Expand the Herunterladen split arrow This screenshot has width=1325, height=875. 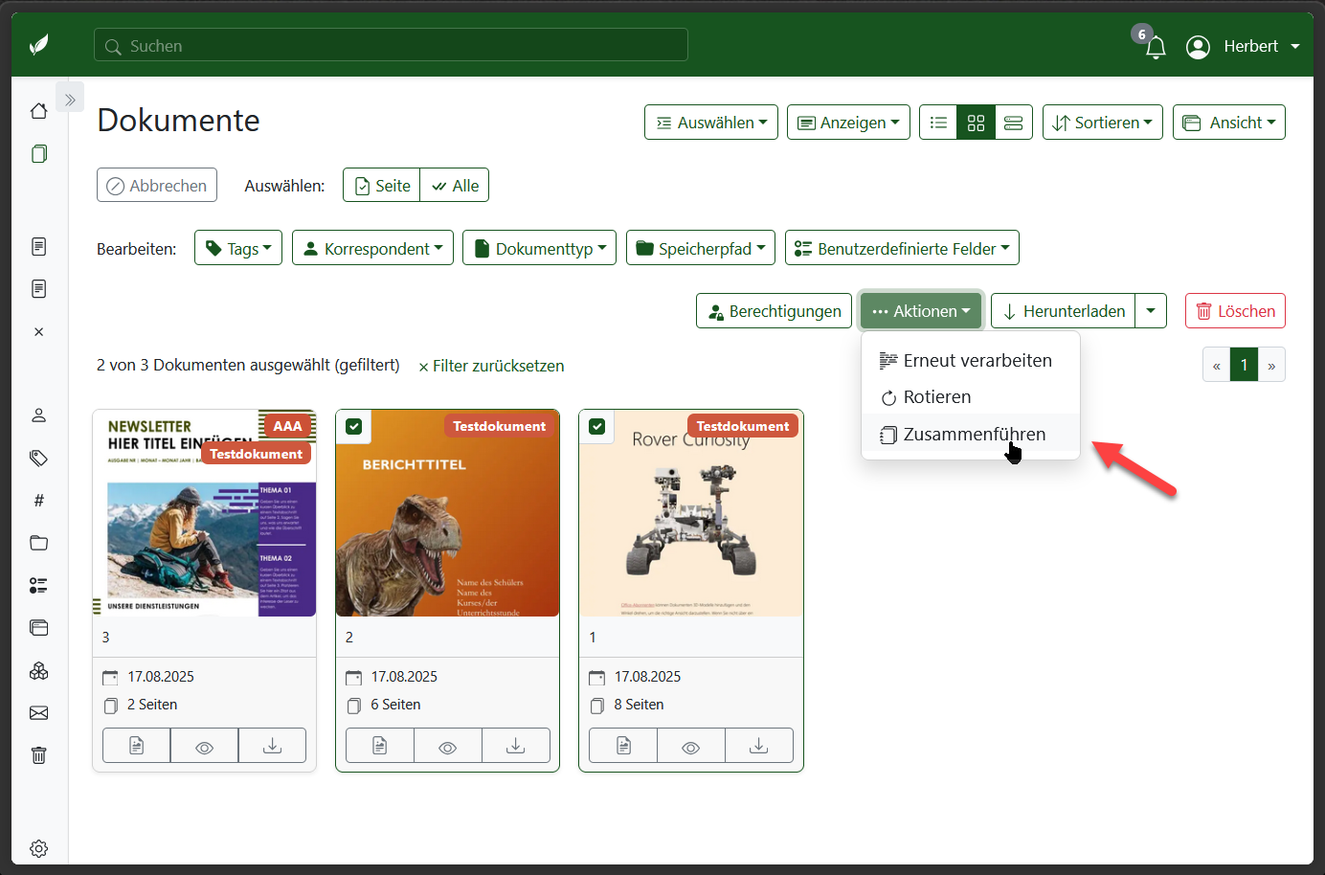[x=1150, y=311]
